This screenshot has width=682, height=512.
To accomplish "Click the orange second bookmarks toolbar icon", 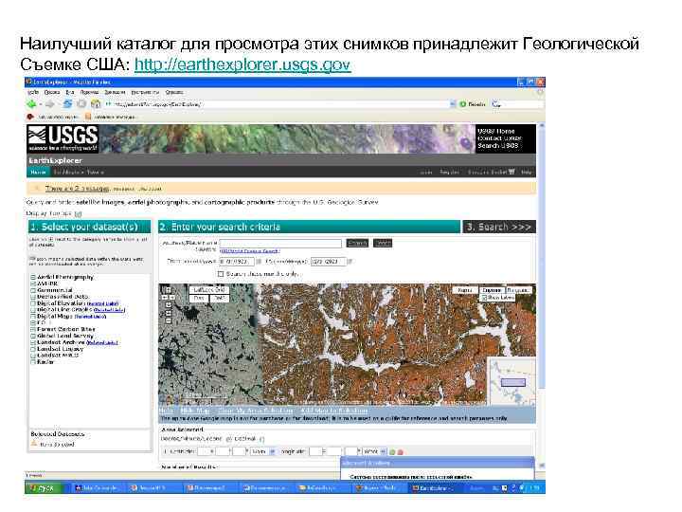I will click(88, 117).
